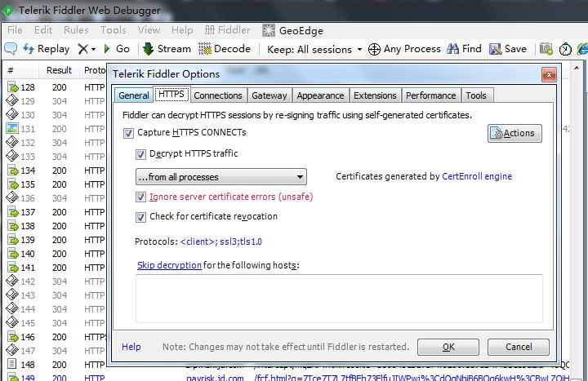Screen dimensions: 588x381
Task: Click the camera screenshot toolbar icon
Action: 546,49
